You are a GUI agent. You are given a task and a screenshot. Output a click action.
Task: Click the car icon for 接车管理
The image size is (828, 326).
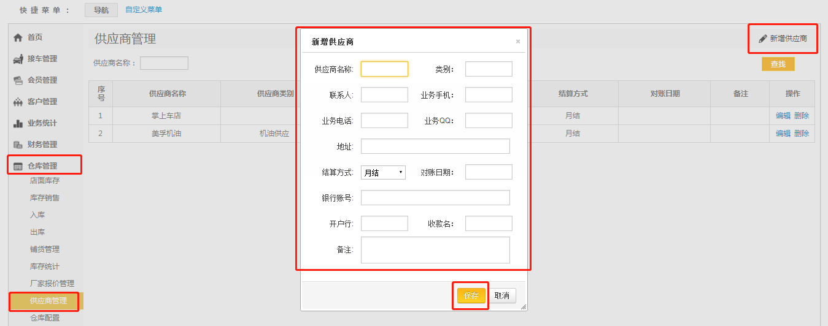click(x=18, y=59)
